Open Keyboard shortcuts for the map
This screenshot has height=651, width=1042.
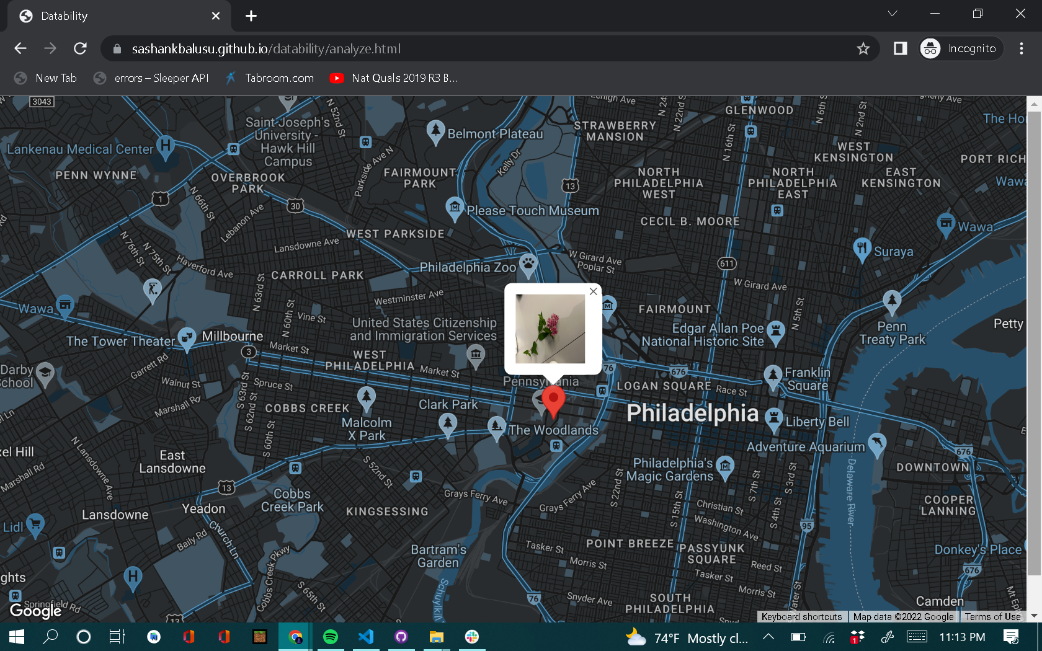point(801,617)
